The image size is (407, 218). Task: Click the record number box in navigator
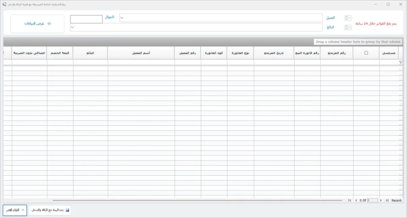(372, 200)
